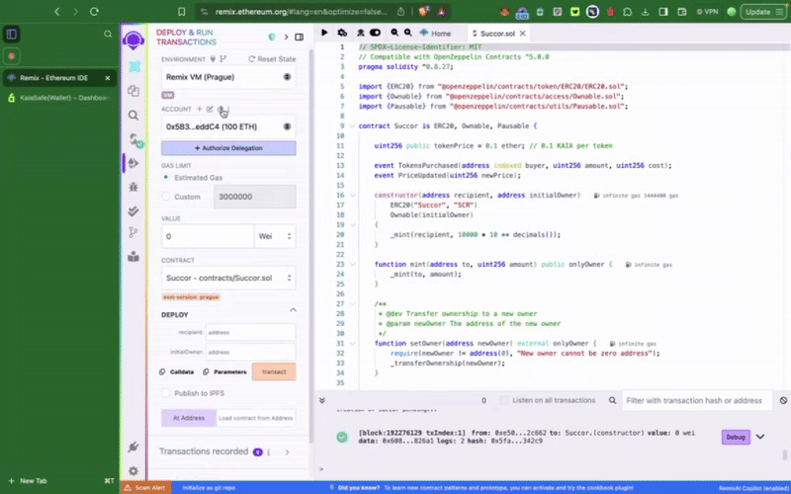This screenshot has width=791, height=494.
Task: Switch to the Home editor tab
Action: click(435, 34)
